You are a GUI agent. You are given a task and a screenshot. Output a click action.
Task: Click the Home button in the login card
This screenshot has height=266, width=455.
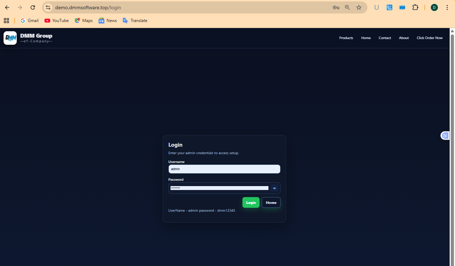pyautogui.click(x=271, y=202)
